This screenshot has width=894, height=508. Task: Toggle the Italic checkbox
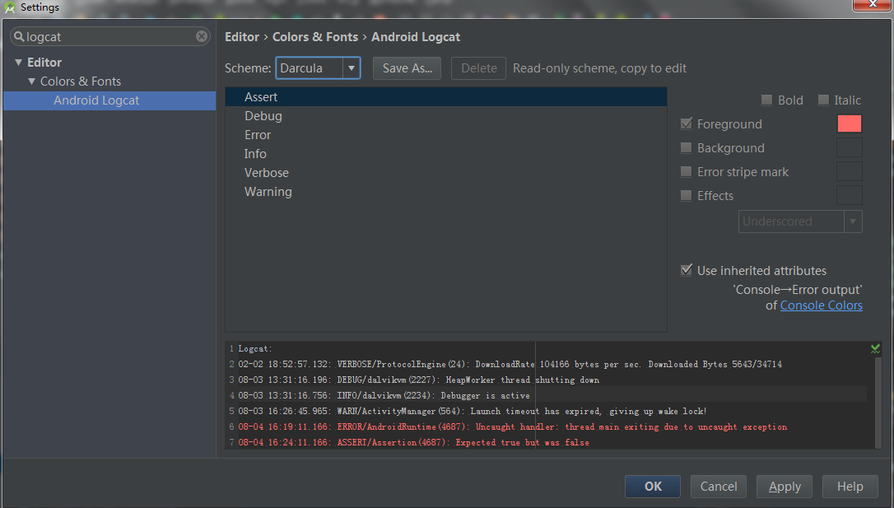(x=823, y=100)
